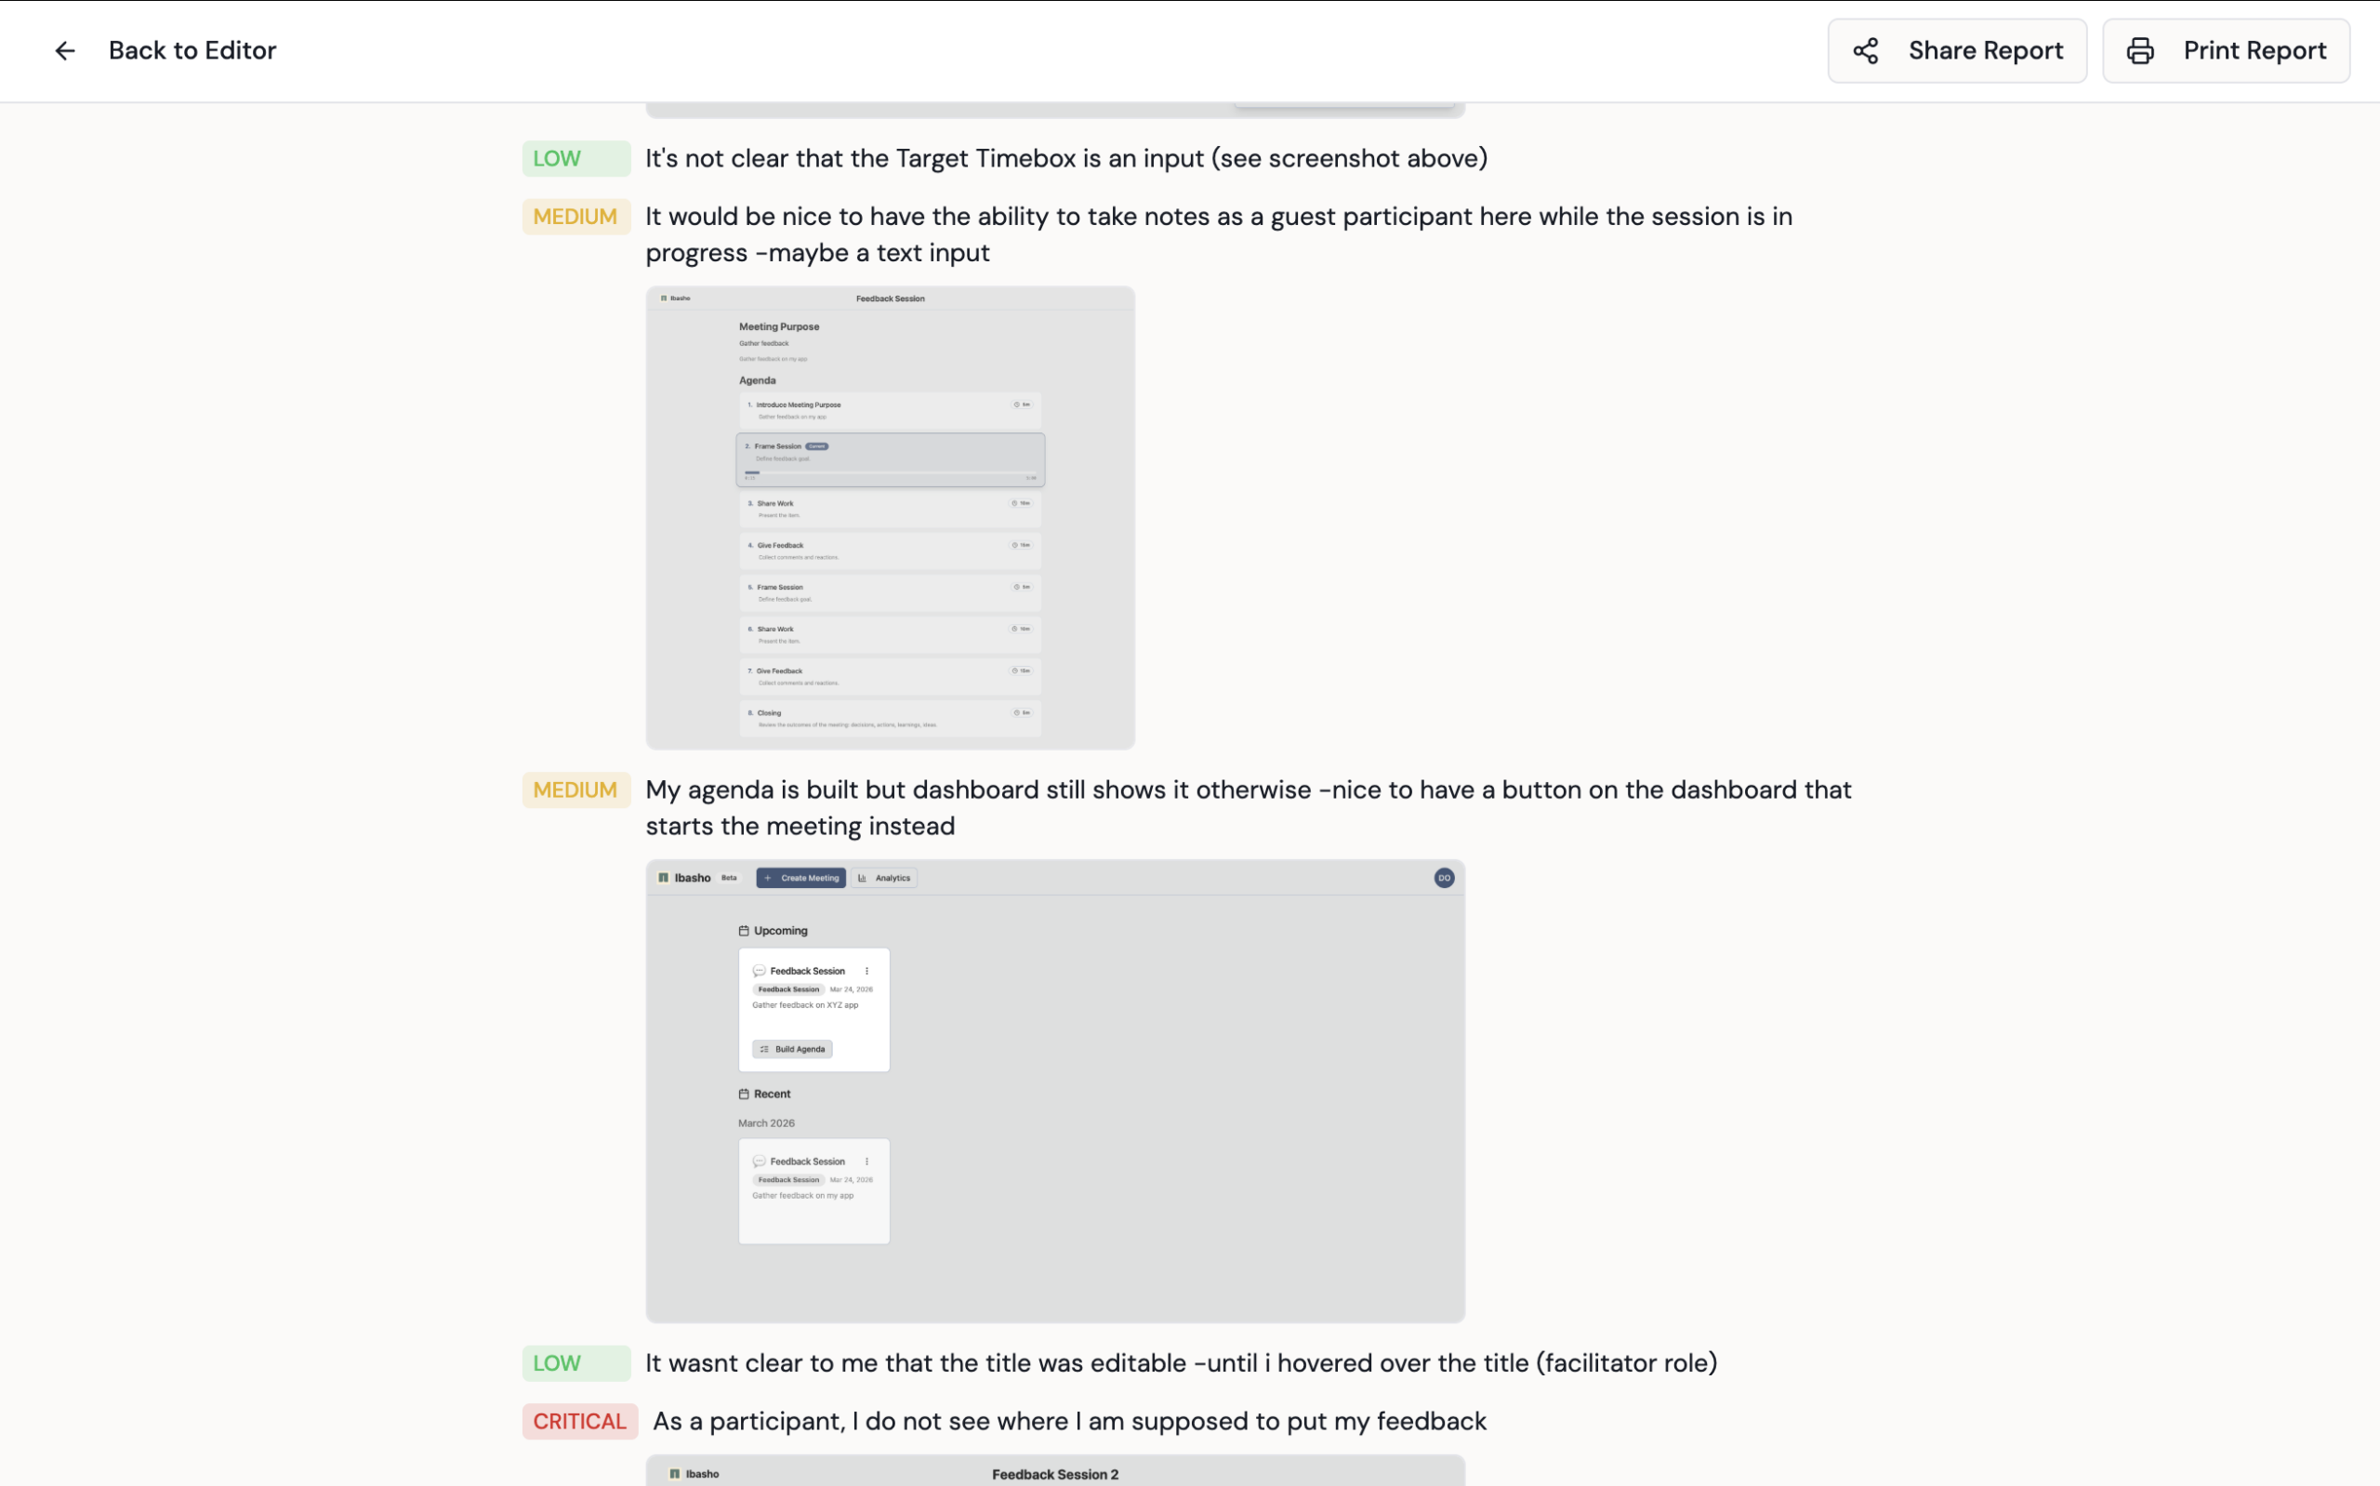Screen dimensions: 2380x1486
Task: Click the LOW badge beside Target Timebox note
Action: [x=575, y=158]
